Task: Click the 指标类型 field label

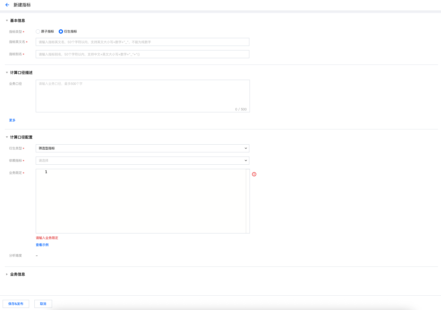Action: click(x=15, y=32)
